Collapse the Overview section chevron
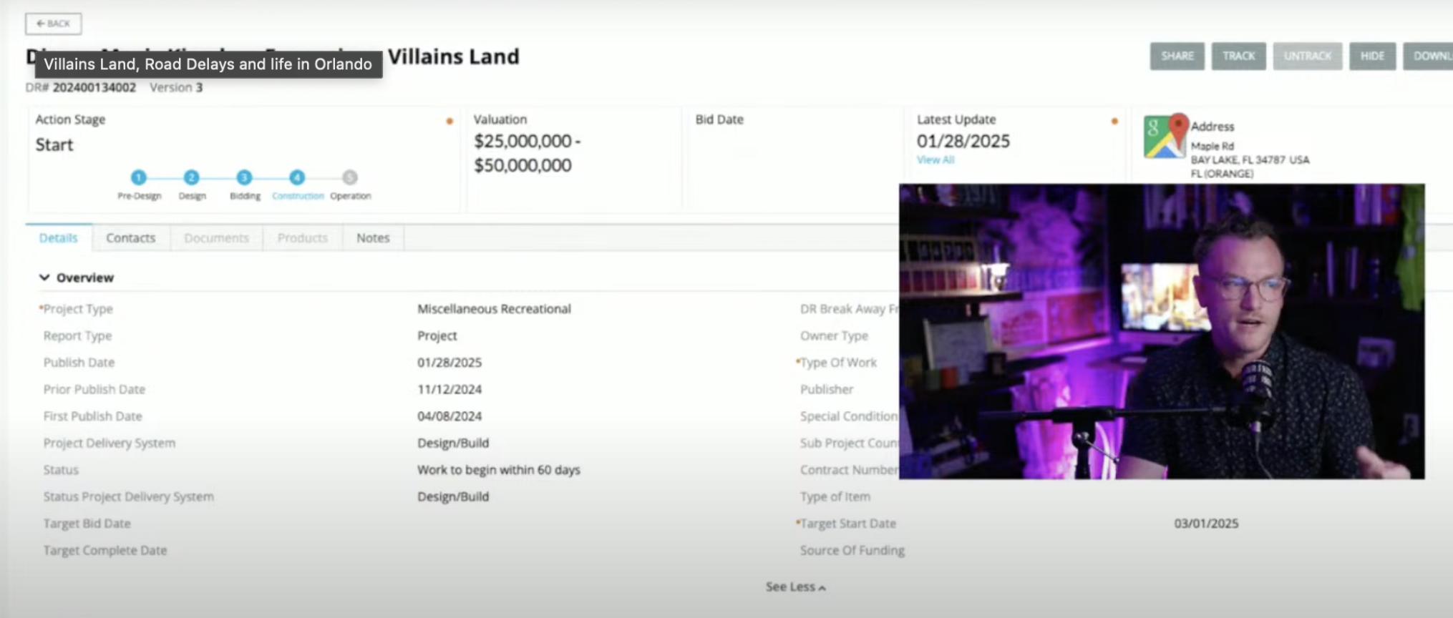1453x618 pixels. point(44,278)
